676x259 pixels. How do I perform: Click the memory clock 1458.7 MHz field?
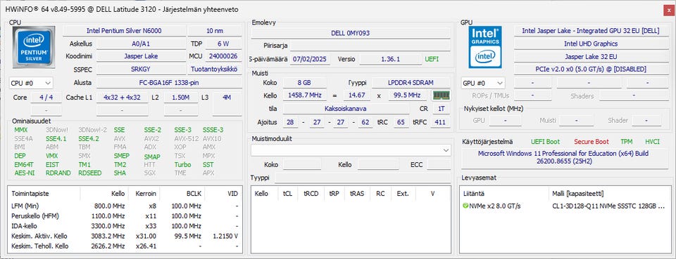tap(304, 95)
